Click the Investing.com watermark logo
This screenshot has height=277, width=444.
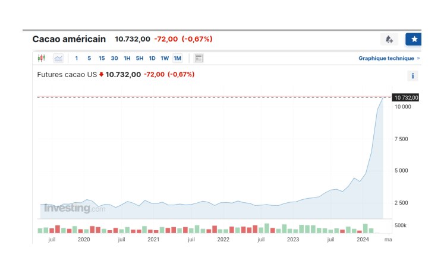pos(74,208)
